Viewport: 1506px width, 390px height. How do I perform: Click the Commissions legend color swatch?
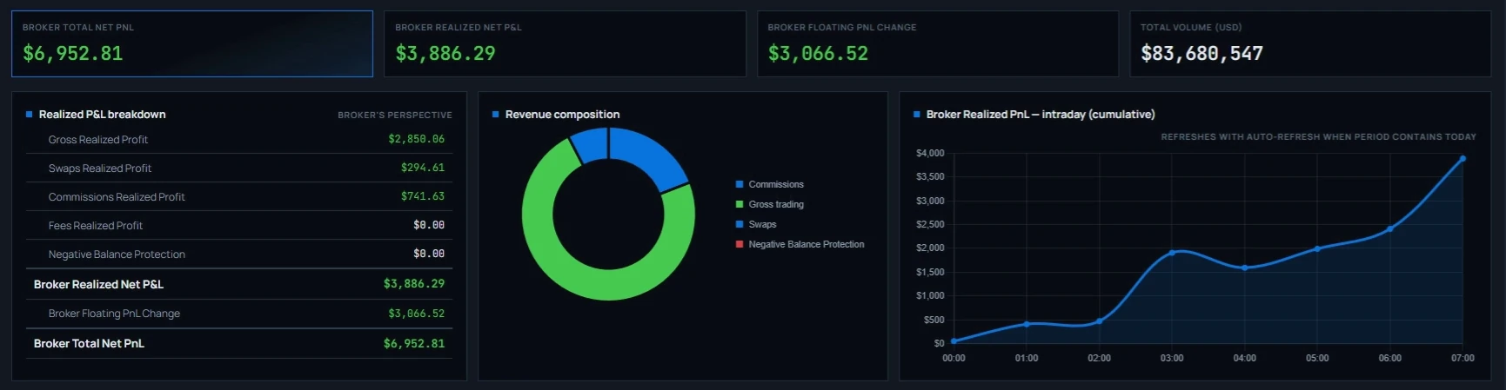[740, 184]
